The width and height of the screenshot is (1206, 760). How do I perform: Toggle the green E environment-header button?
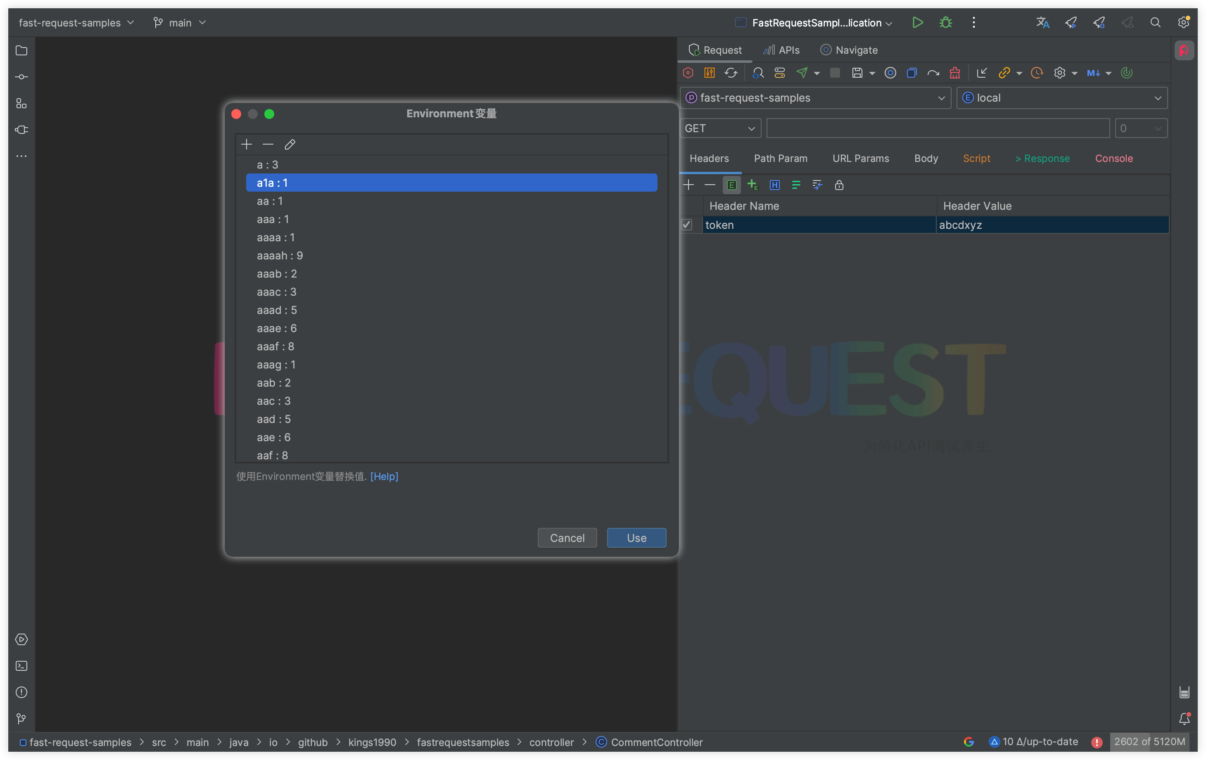pyautogui.click(x=731, y=185)
